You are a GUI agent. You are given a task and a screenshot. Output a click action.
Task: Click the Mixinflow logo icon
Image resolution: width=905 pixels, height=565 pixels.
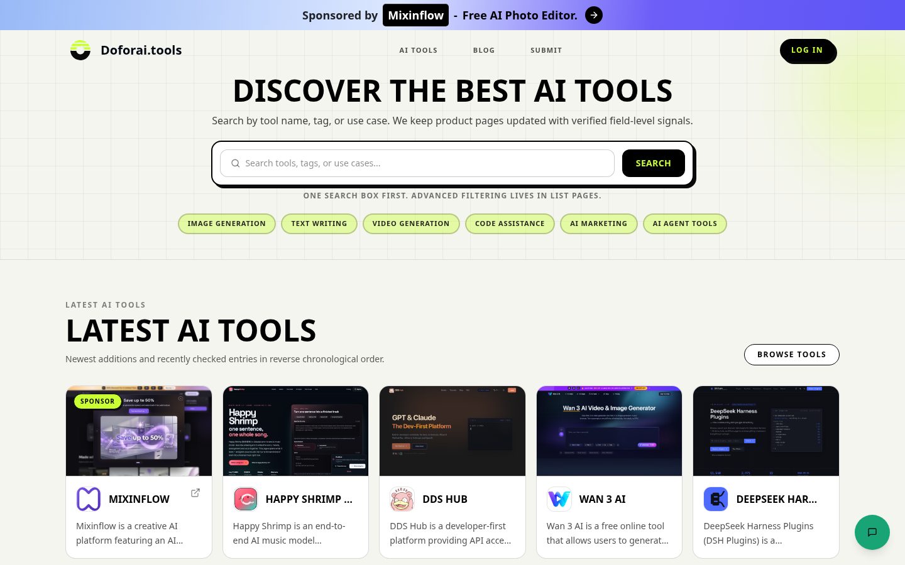pos(89,499)
